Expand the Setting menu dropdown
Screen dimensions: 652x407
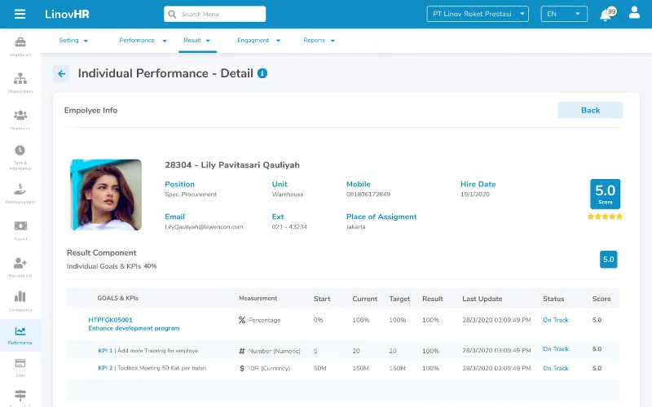pyautogui.click(x=73, y=40)
